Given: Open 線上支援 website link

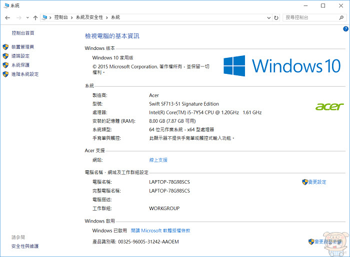Looking at the screenshot, I should (158, 160).
